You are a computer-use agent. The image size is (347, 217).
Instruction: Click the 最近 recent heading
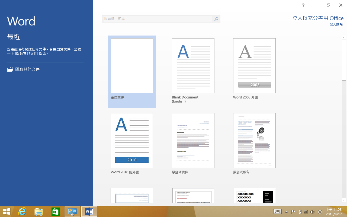tap(14, 37)
